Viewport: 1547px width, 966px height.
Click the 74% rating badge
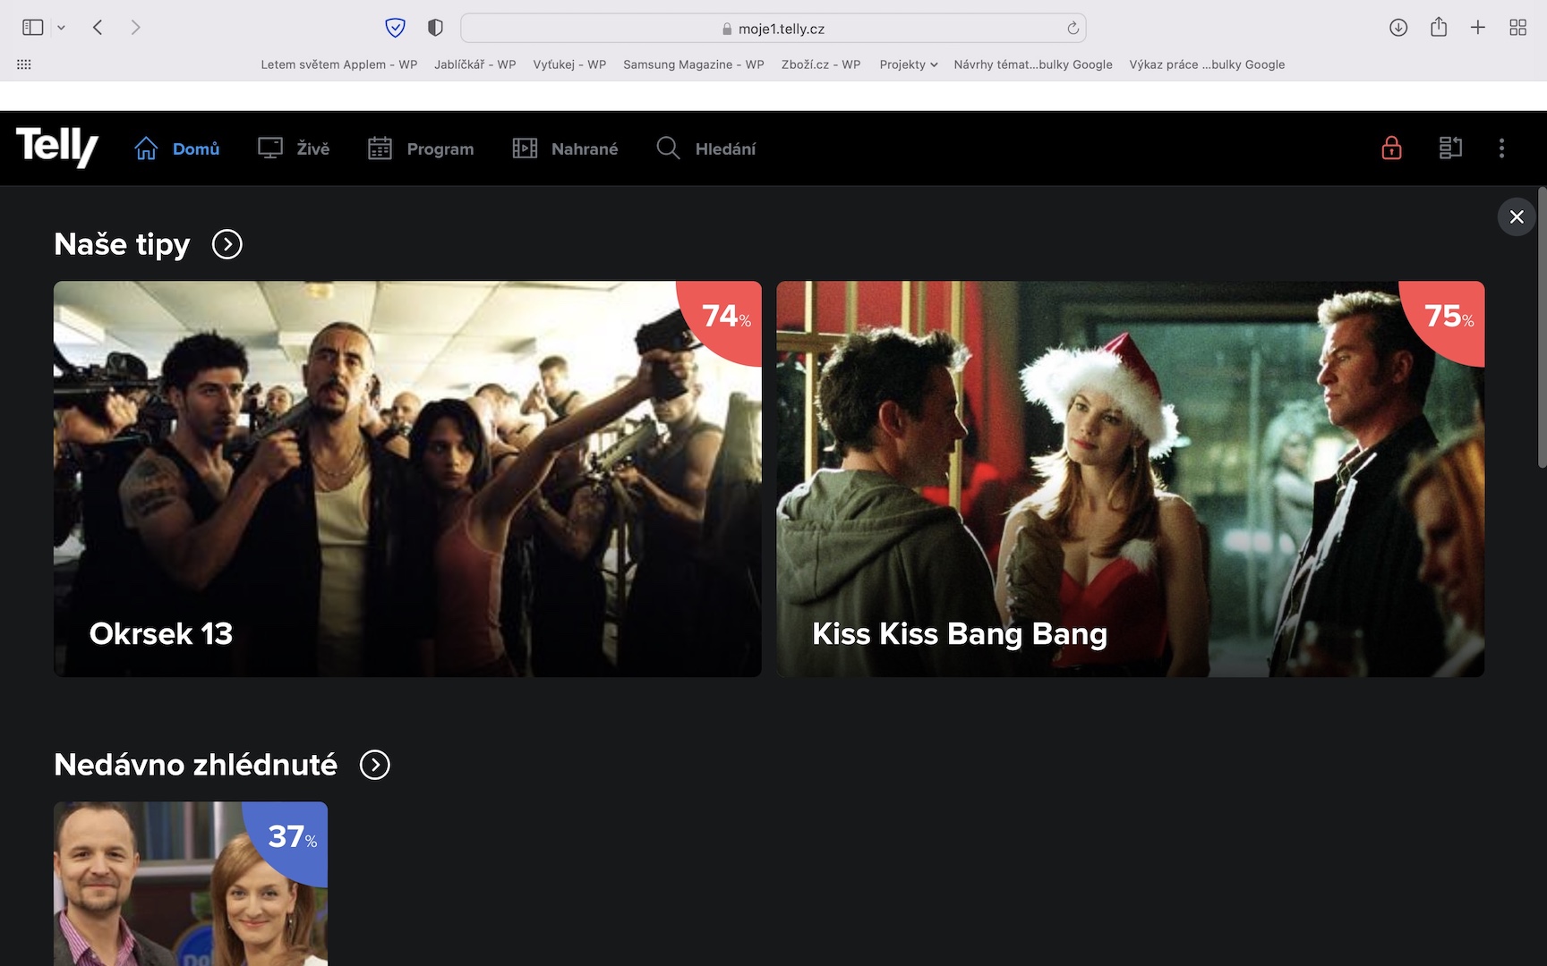click(x=726, y=316)
